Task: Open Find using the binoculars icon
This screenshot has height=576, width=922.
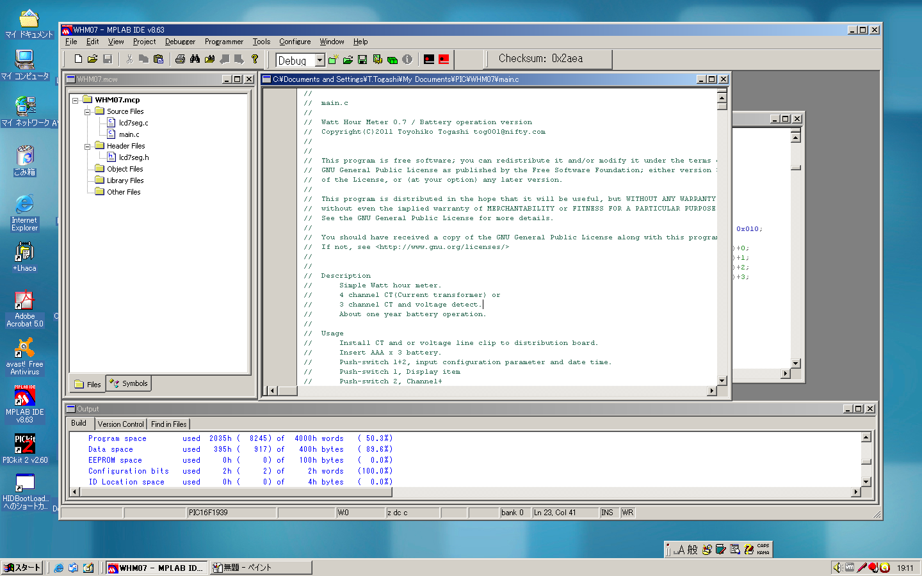Action: pos(195,59)
